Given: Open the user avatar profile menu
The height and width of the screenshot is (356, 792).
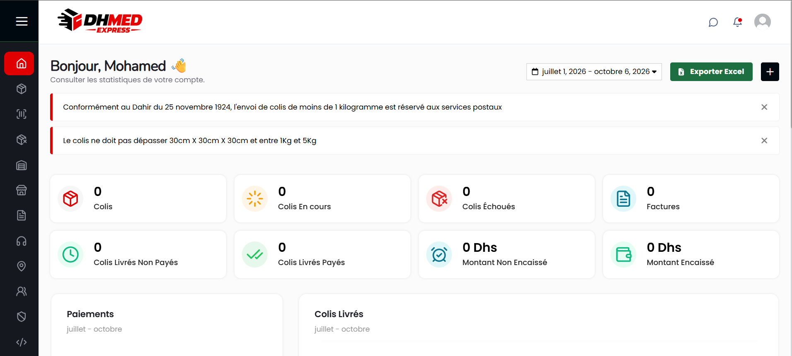Looking at the screenshot, I should (763, 22).
